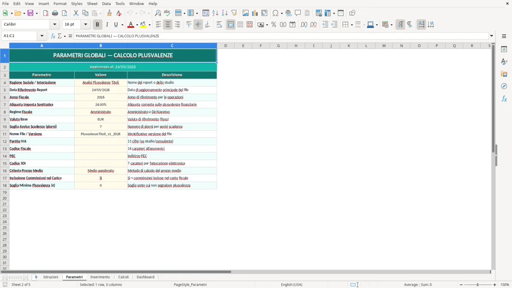512x288 pixels.
Task: Run the Spelling check
Action: pyautogui.click(x=167, y=13)
